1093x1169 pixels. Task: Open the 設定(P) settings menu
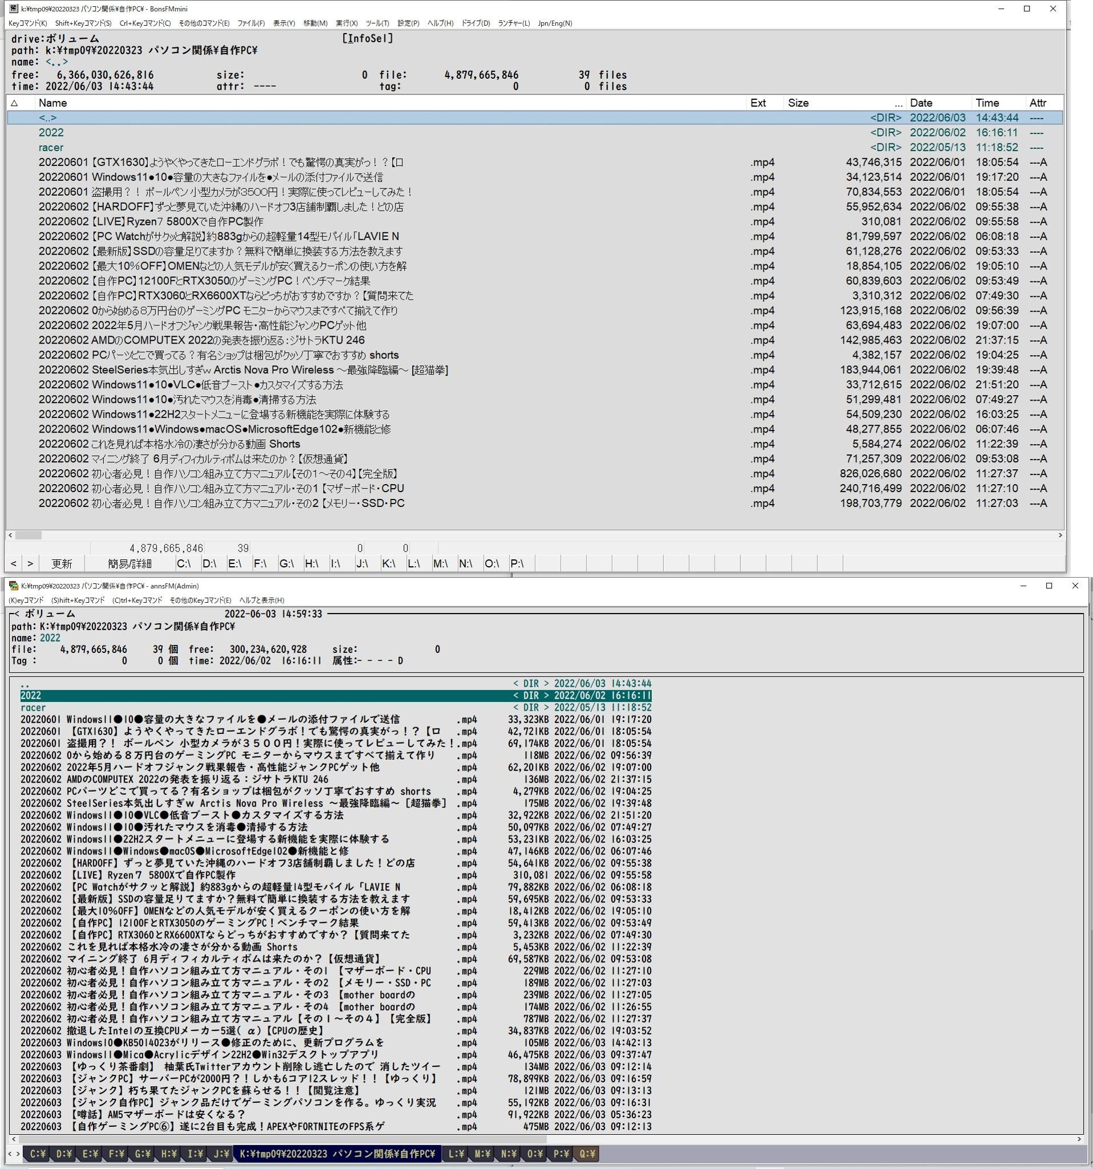[408, 23]
